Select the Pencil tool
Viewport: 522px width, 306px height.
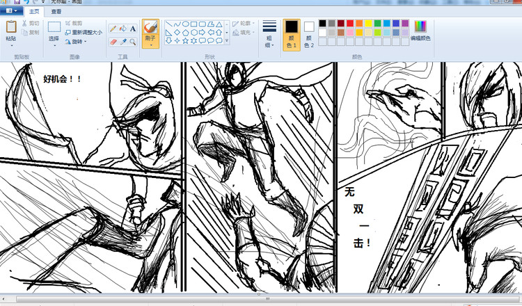click(113, 29)
